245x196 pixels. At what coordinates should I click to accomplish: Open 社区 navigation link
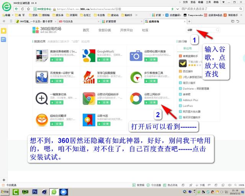[x=145, y=30]
